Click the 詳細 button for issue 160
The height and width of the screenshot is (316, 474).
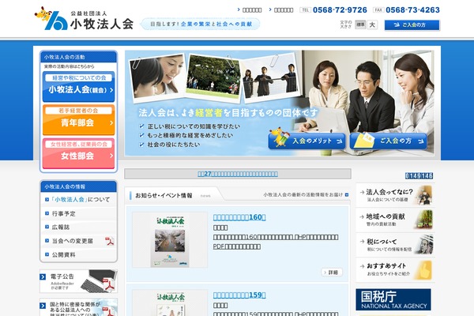click(x=332, y=273)
